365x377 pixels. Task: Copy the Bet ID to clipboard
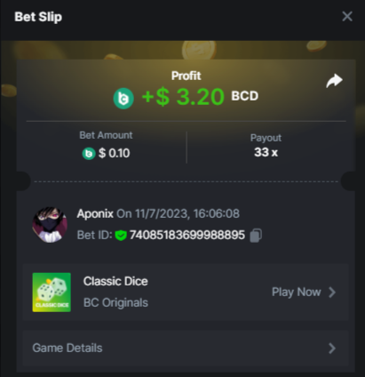(256, 236)
